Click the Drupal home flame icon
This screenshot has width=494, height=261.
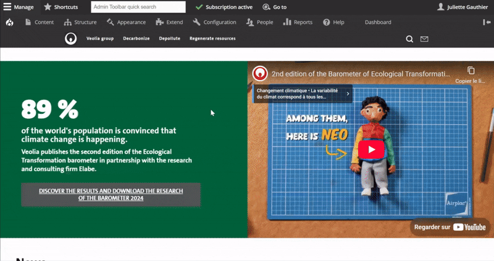[x=9, y=22]
